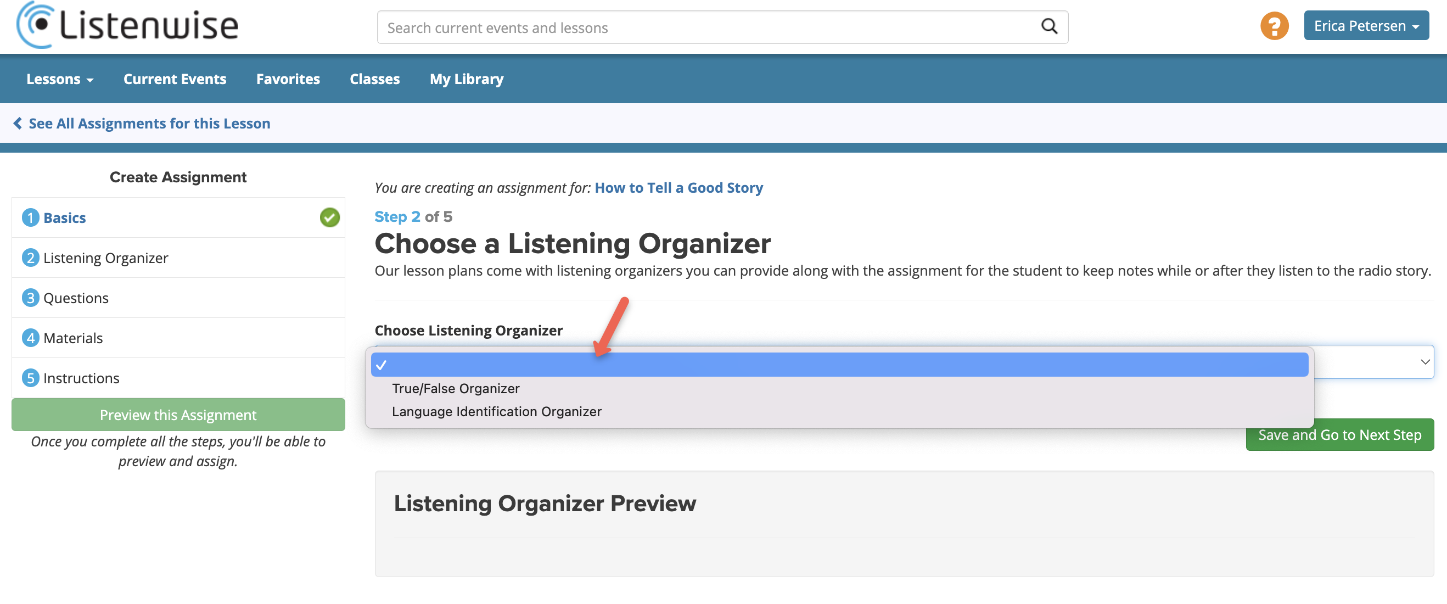1447x604 pixels.
Task: Click the Listenwise logo
Action: click(x=127, y=25)
